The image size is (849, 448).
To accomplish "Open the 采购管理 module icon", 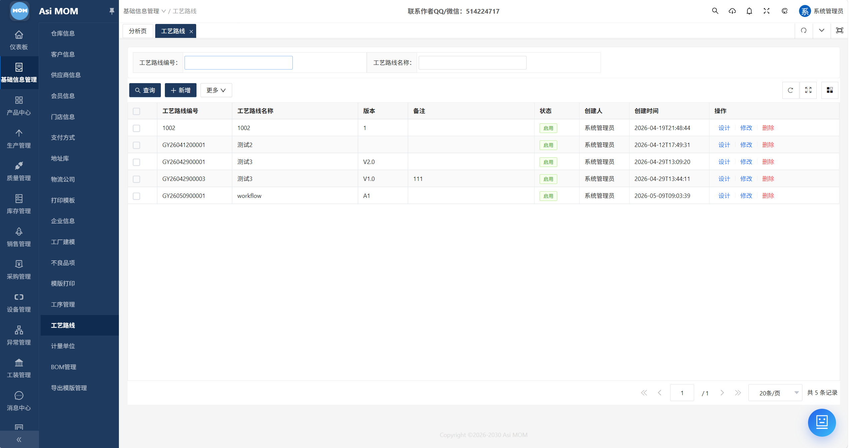I will click(x=19, y=269).
